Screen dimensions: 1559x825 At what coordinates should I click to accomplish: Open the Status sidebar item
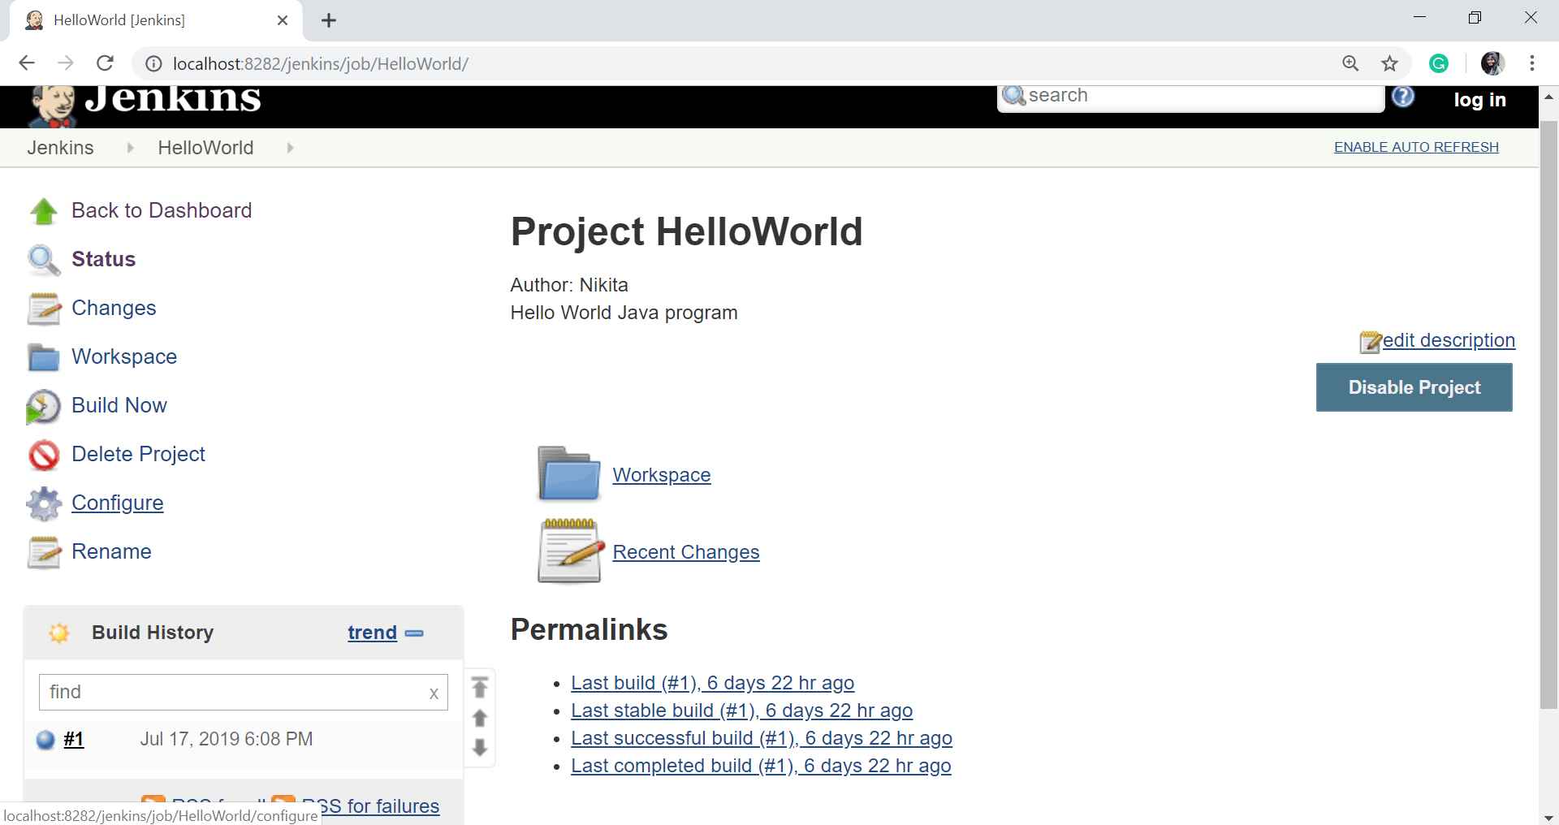coord(103,259)
